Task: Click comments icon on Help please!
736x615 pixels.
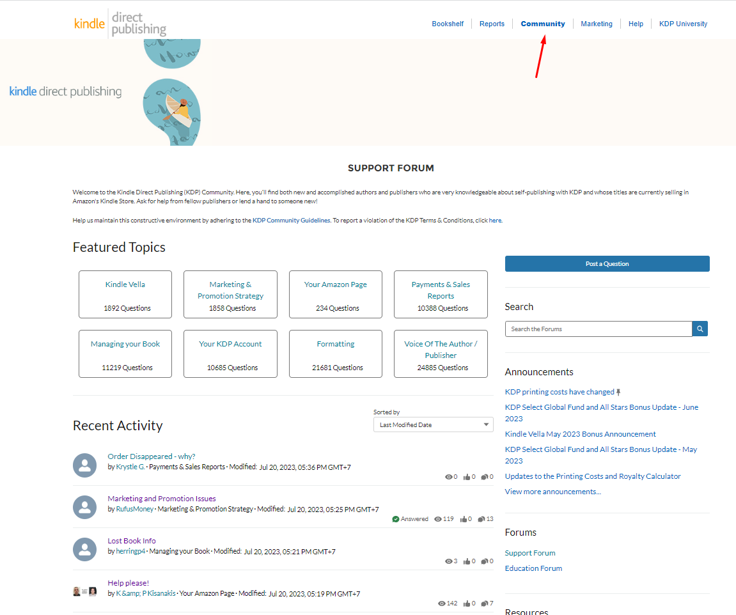Action: point(485,603)
